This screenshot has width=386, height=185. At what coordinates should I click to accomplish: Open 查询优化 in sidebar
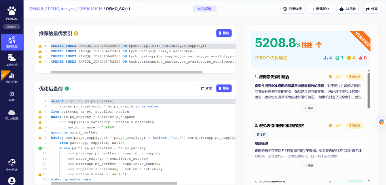point(12,42)
